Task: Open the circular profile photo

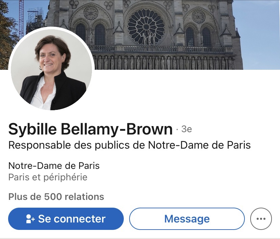Action: 51,69
